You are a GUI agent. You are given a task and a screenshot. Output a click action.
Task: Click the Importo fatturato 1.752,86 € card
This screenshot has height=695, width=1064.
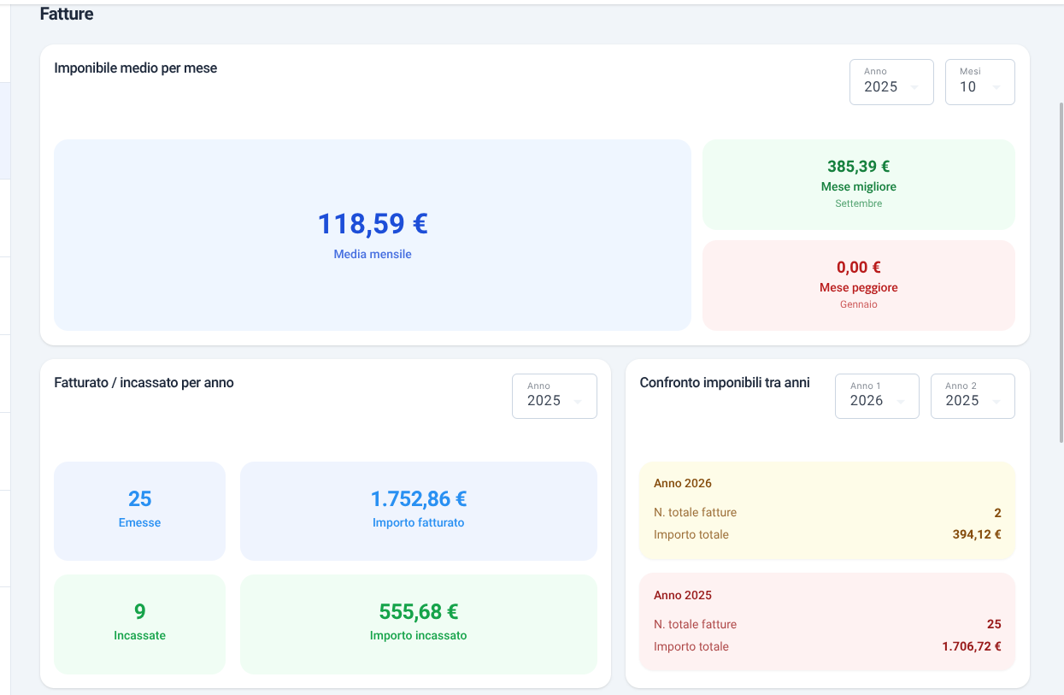418,510
